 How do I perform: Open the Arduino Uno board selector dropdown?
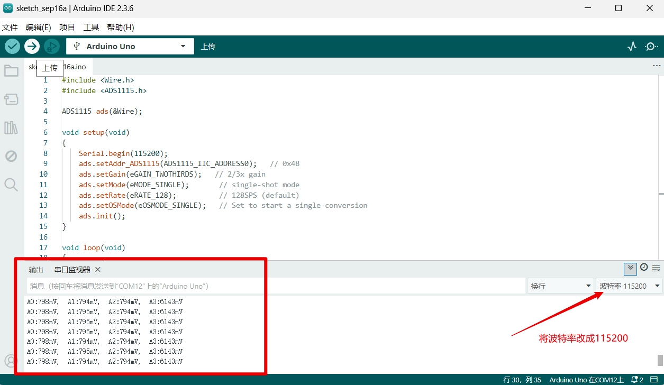point(130,47)
